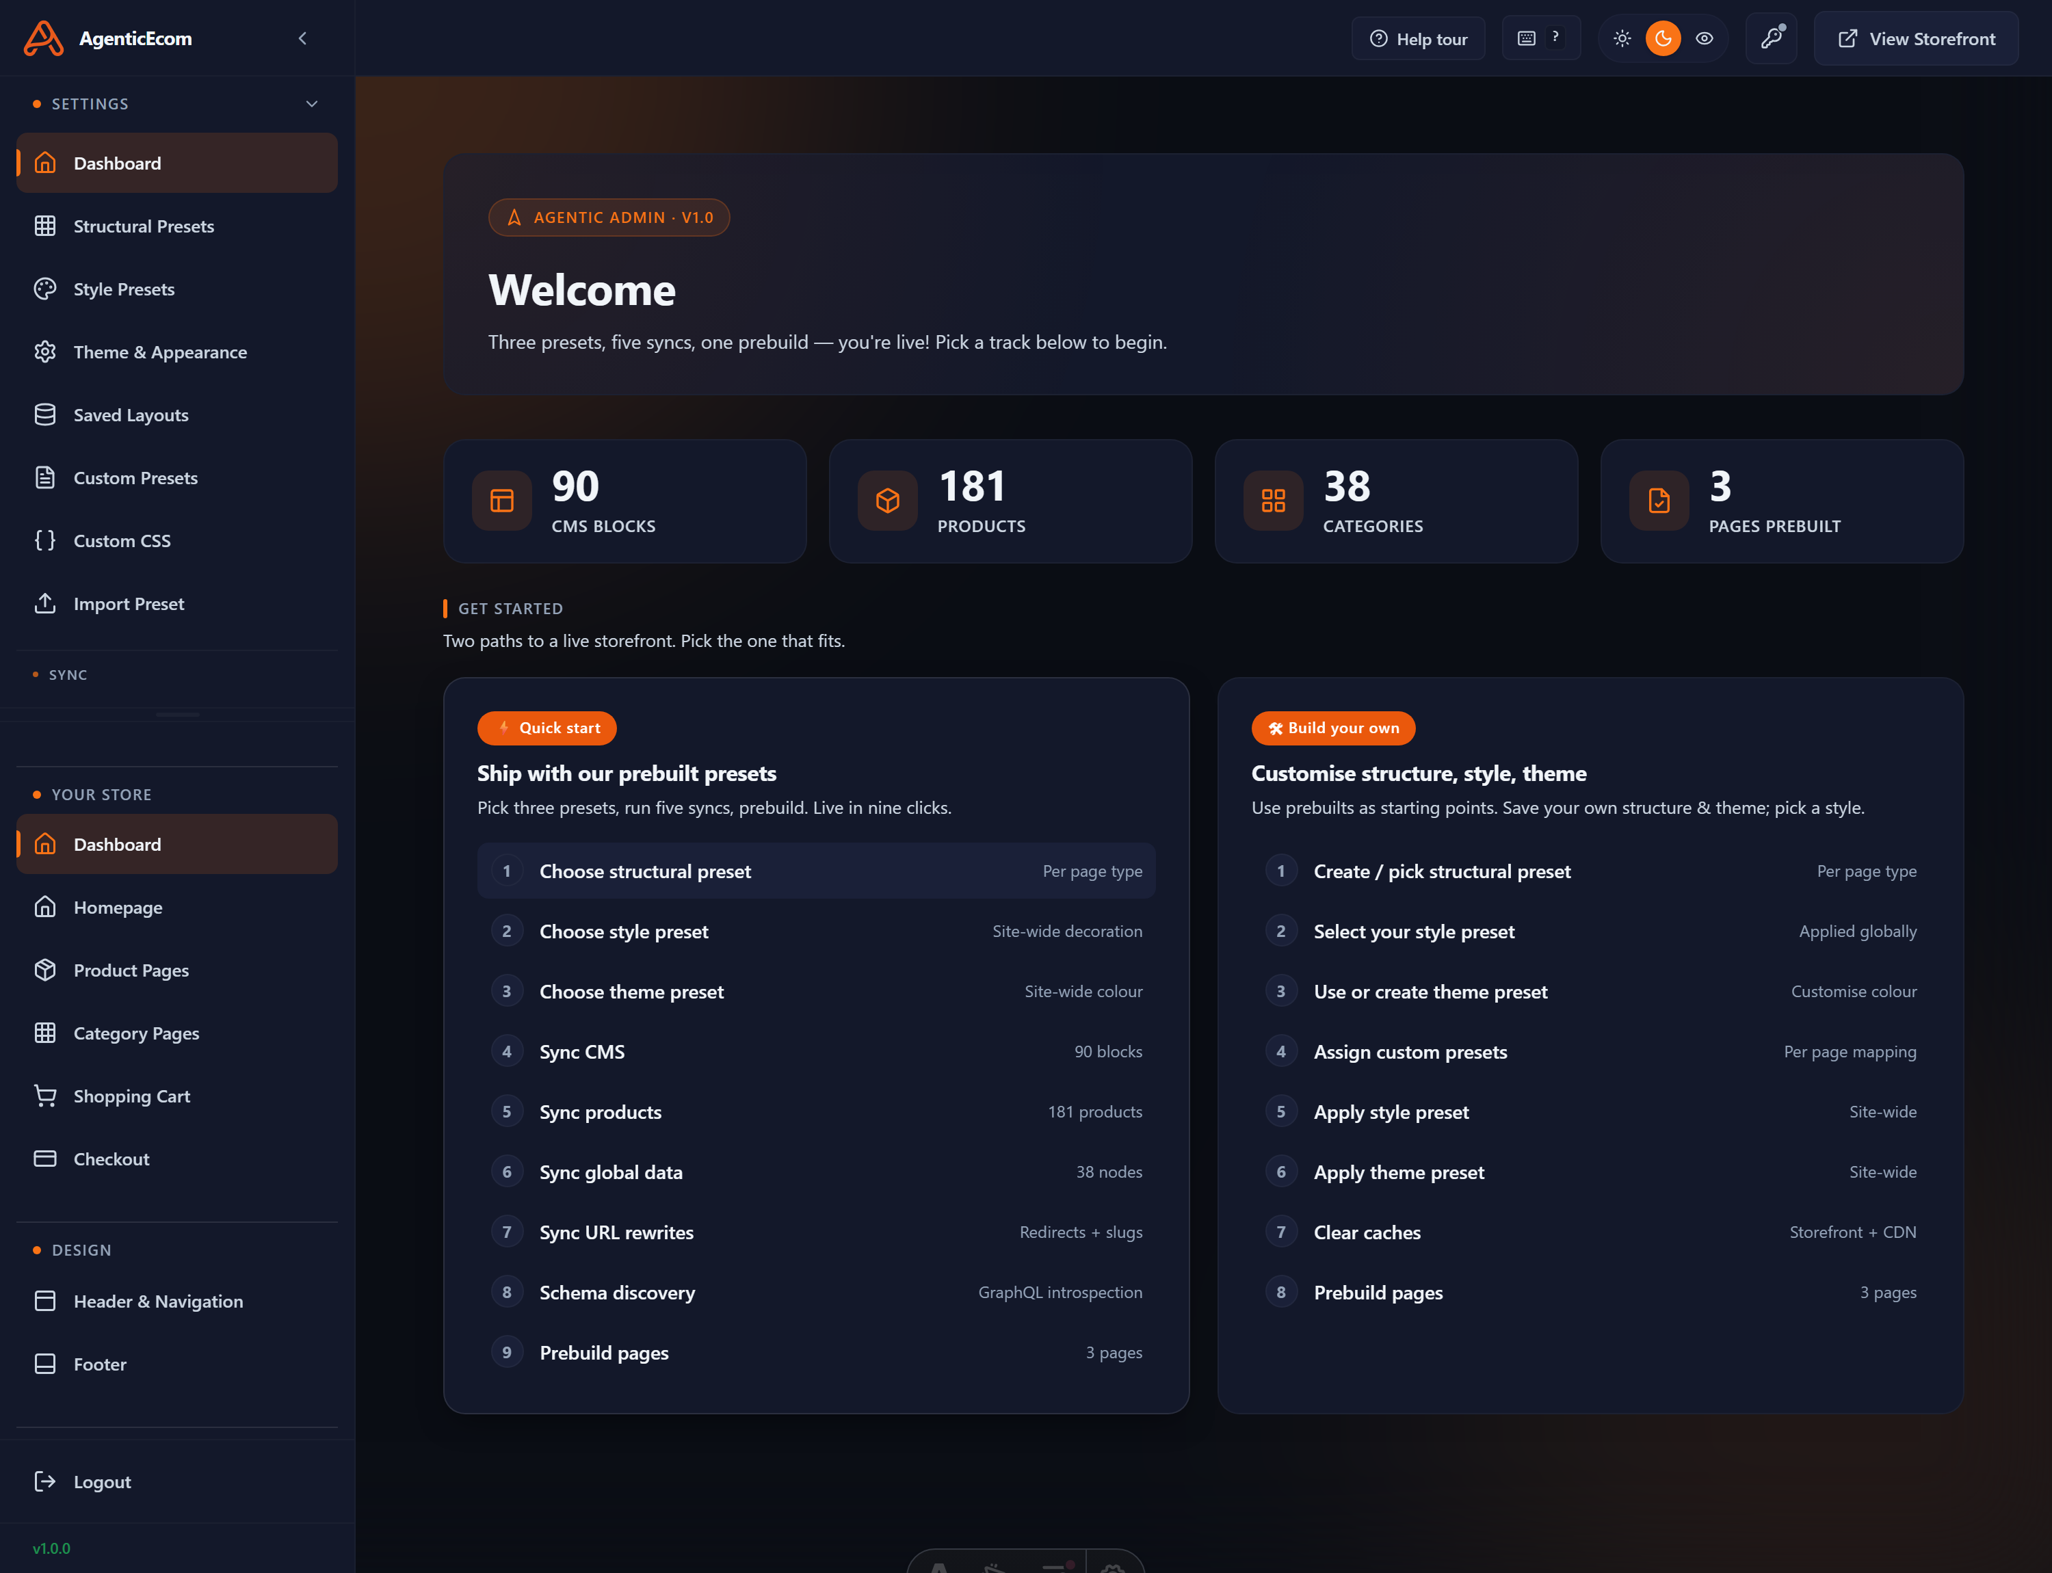
Task: Open Shopping Cart icon item
Action: [177, 1096]
